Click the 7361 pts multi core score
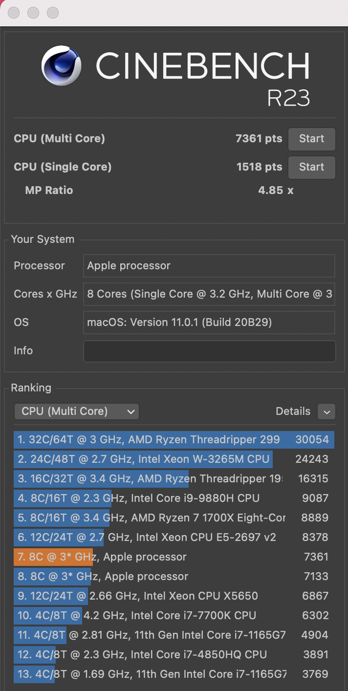Screen dimensions: 348x691 259,139
